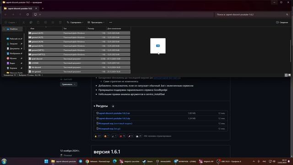This screenshot has height=165, width=293.
Task: Select the general (ALT4) batch file
Action: [x=79, y=42]
